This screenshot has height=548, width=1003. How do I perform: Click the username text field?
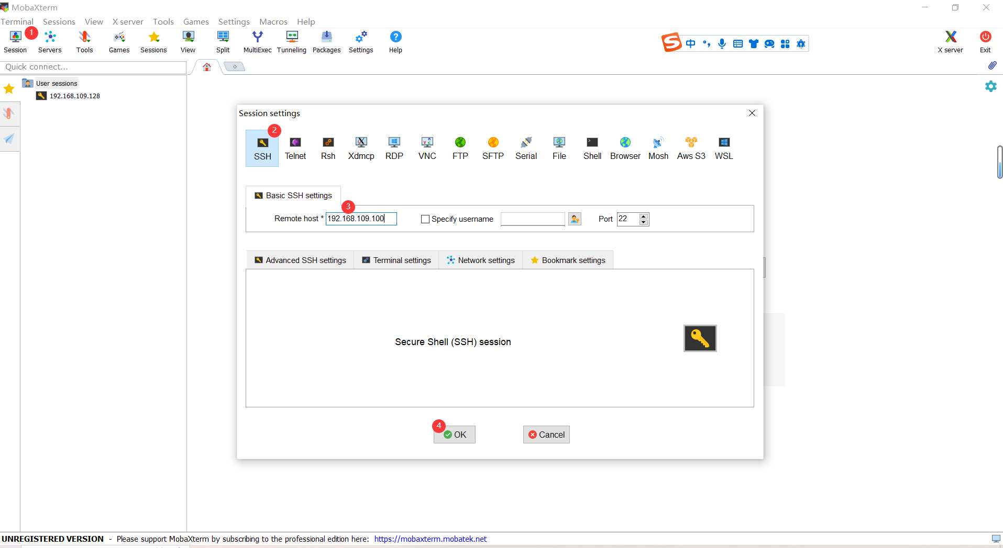click(533, 219)
